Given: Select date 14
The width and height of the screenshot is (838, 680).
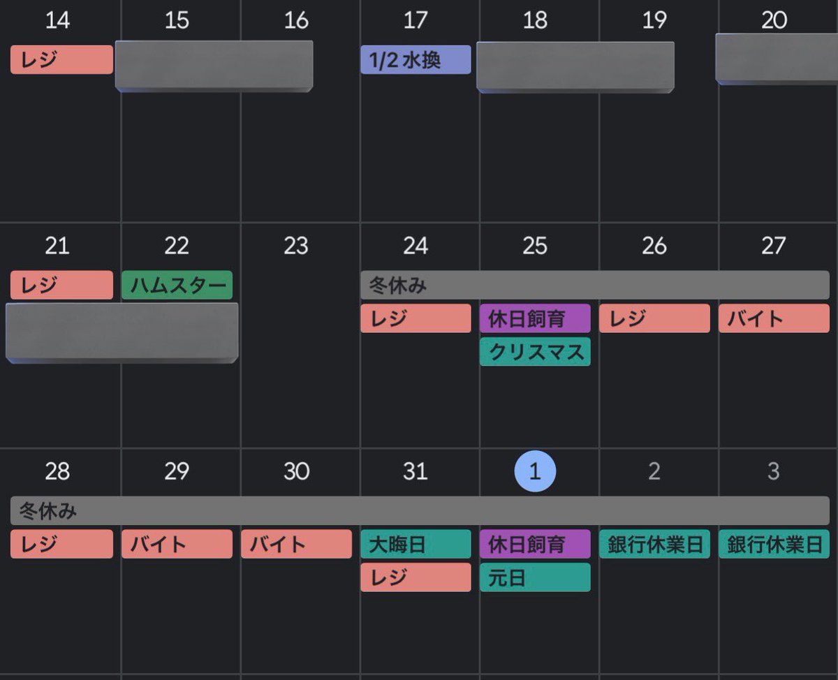Looking at the screenshot, I should coord(57,20).
